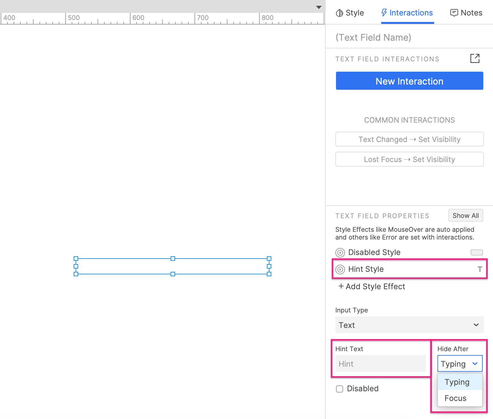
Task: Add the Text Changed Set Visibility interaction
Action: [x=409, y=139]
